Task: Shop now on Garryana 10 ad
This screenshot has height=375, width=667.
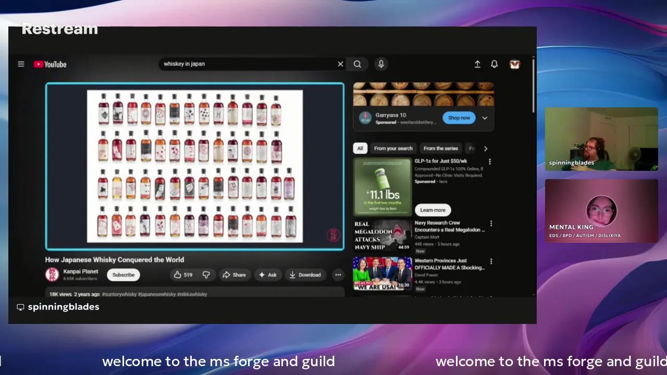Action: click(x=459, y=118)
